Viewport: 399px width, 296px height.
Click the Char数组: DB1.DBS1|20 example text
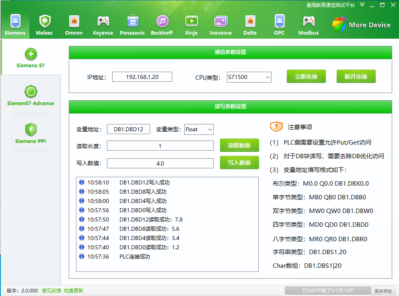[307, 266]
